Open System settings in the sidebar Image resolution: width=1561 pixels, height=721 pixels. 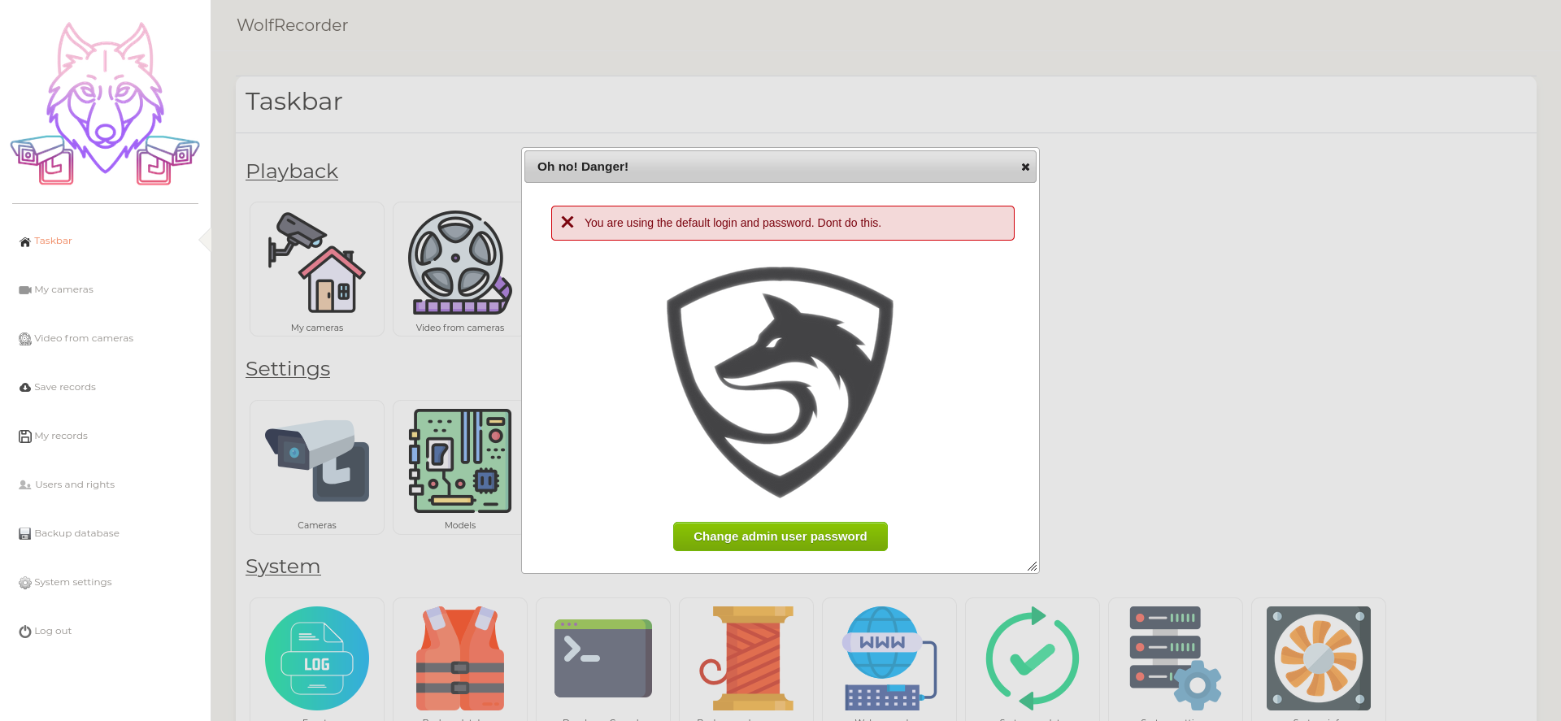(72, 583)
